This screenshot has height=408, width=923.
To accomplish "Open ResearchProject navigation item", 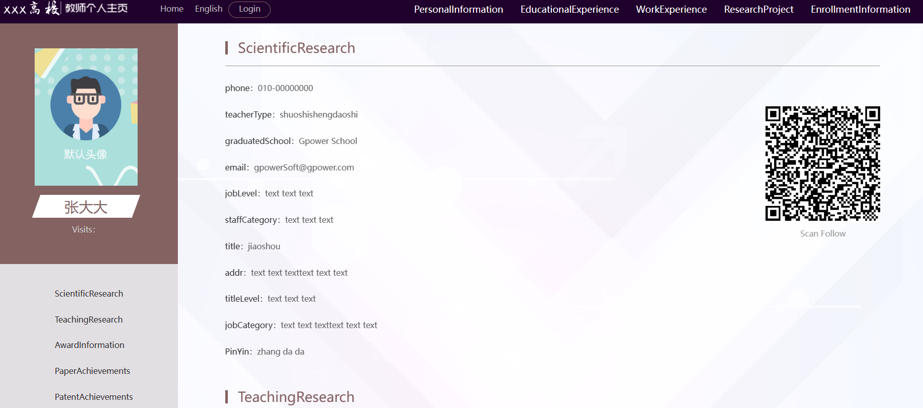I will coord(758,10).
